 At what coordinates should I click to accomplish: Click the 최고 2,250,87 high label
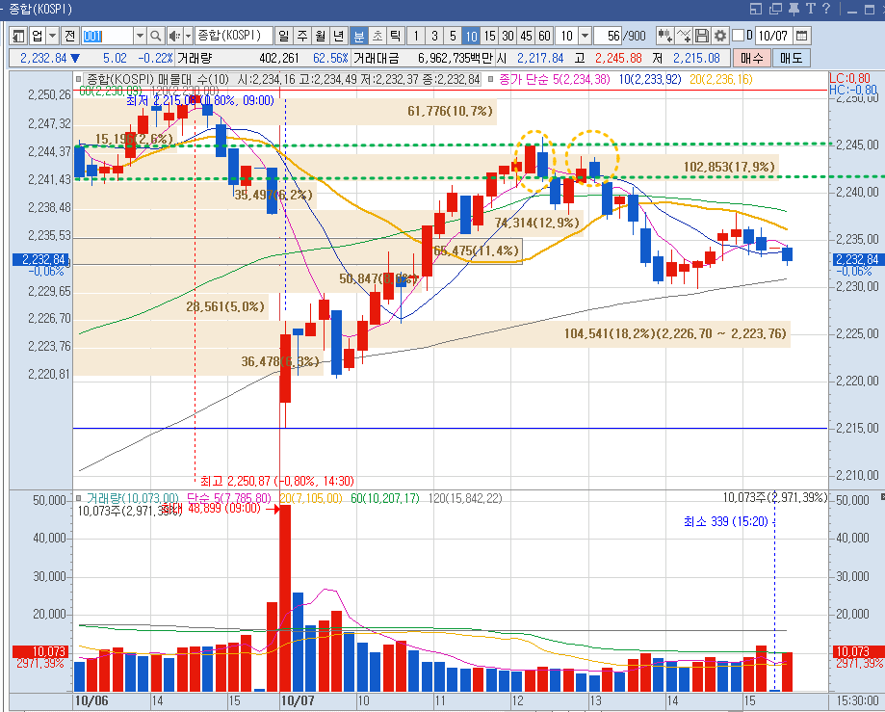tap(277, 481)
